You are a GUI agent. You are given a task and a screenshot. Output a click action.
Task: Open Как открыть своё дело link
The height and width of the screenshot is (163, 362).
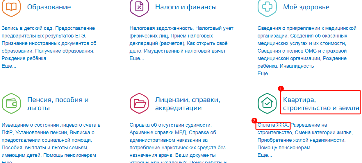(x=179, y=47)
